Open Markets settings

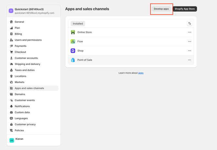click(34, 82)
